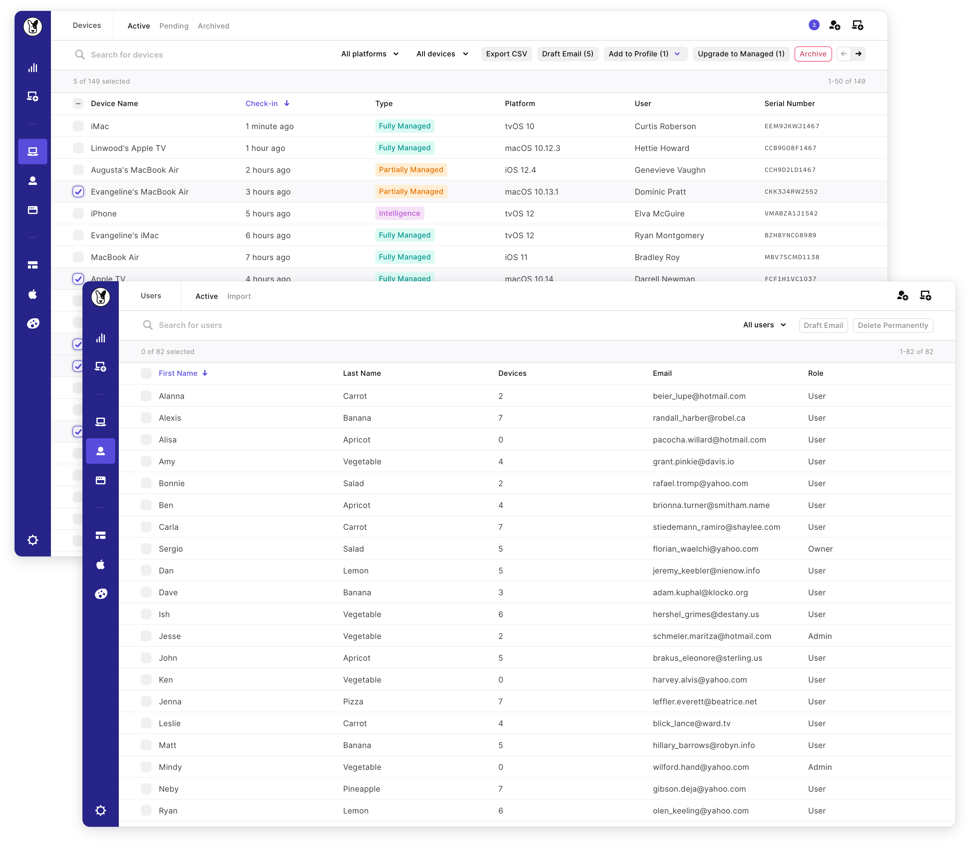Check the Sergio Salad user checkbox
Viewport: 970px width, 845px height.
tap(146, 548)
